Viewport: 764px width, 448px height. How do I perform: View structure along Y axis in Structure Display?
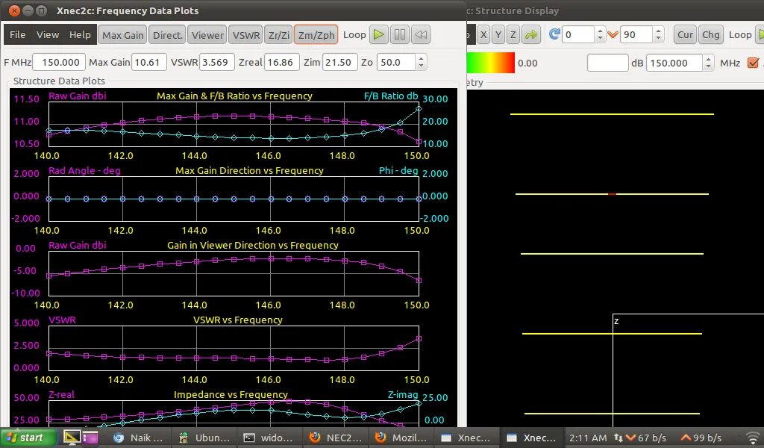pos(498,34)
